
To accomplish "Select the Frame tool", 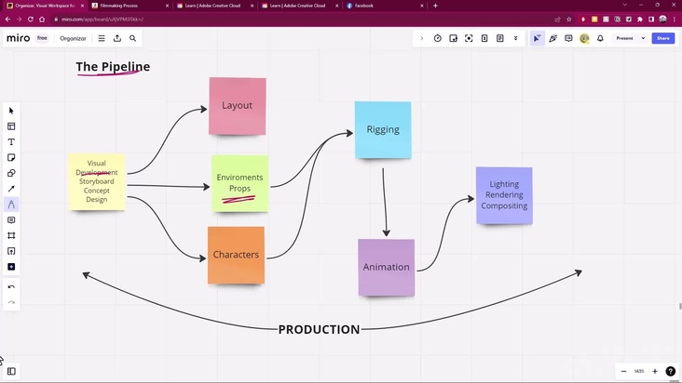I will 11,236.
